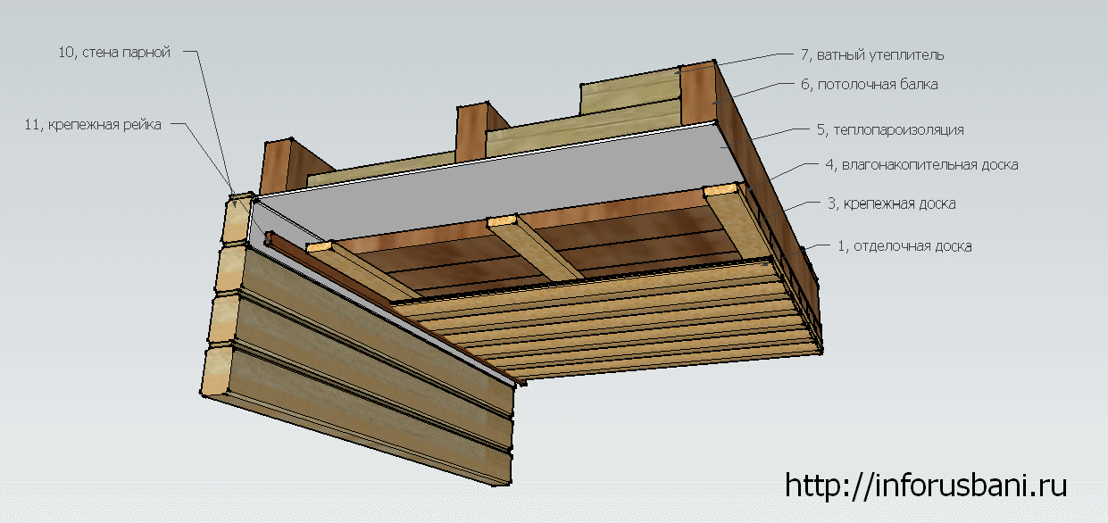Click the label "11, крепежная рейка"
1108x523 pixels.
93,126
